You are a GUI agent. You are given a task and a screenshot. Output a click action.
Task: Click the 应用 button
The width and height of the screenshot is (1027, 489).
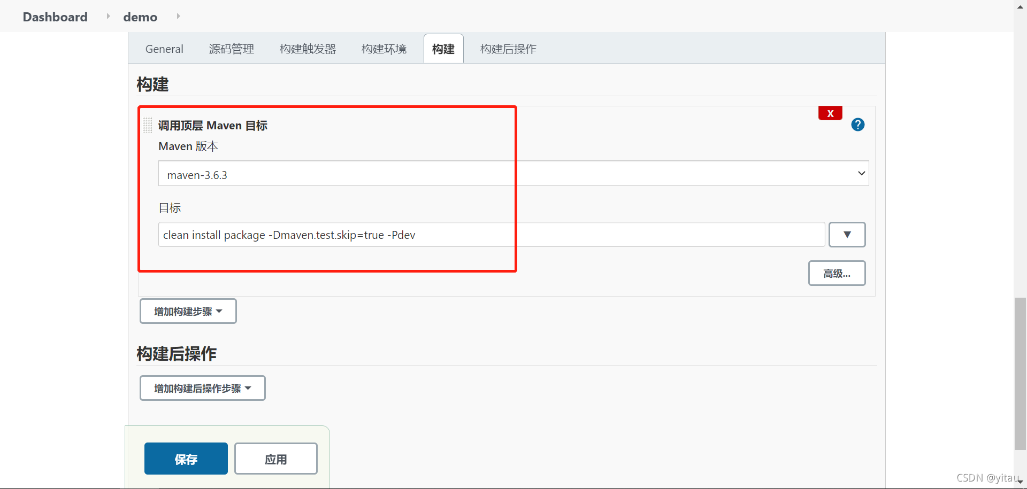point(276,459)
